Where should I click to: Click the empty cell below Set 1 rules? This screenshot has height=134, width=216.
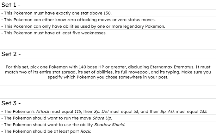tap(108, 43)
